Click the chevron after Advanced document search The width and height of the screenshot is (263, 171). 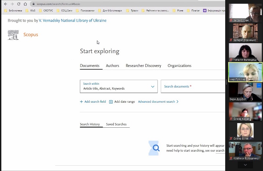tap(178, 102)
